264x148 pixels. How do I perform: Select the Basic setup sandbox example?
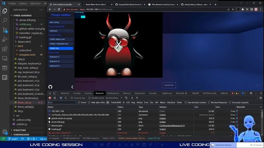point(61,22)
